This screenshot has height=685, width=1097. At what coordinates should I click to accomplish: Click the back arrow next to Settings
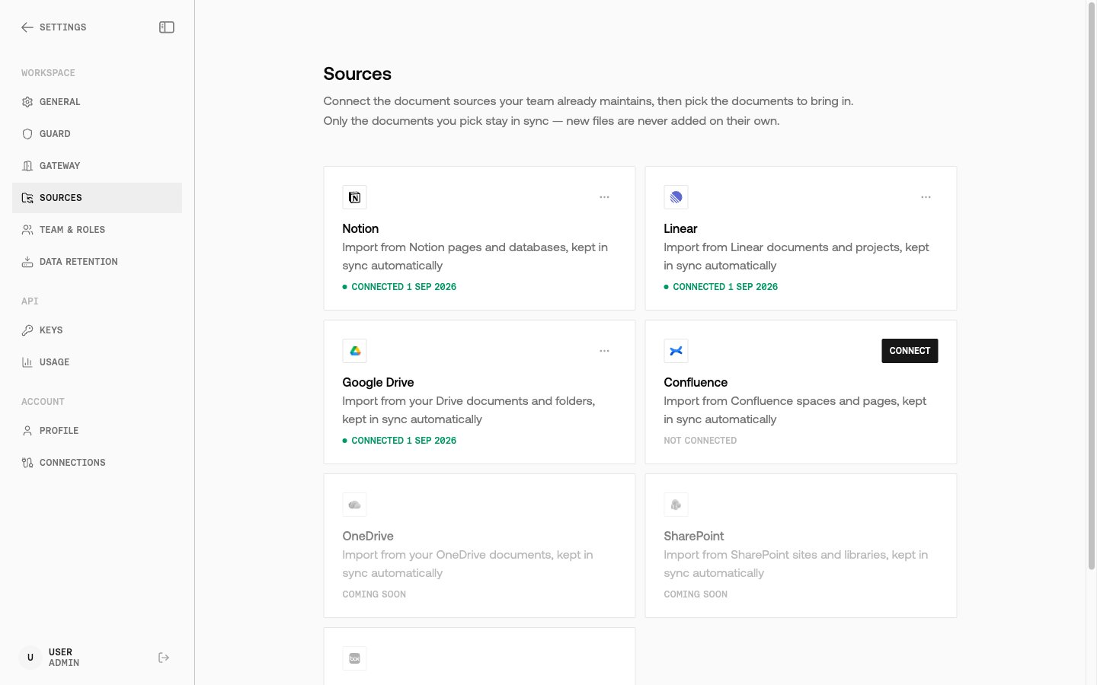tap(27, 27)
